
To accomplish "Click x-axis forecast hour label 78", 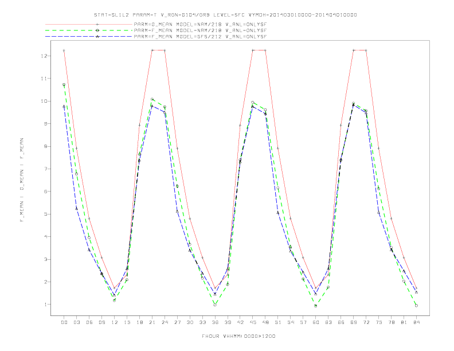I will click(x=391, y=322).
